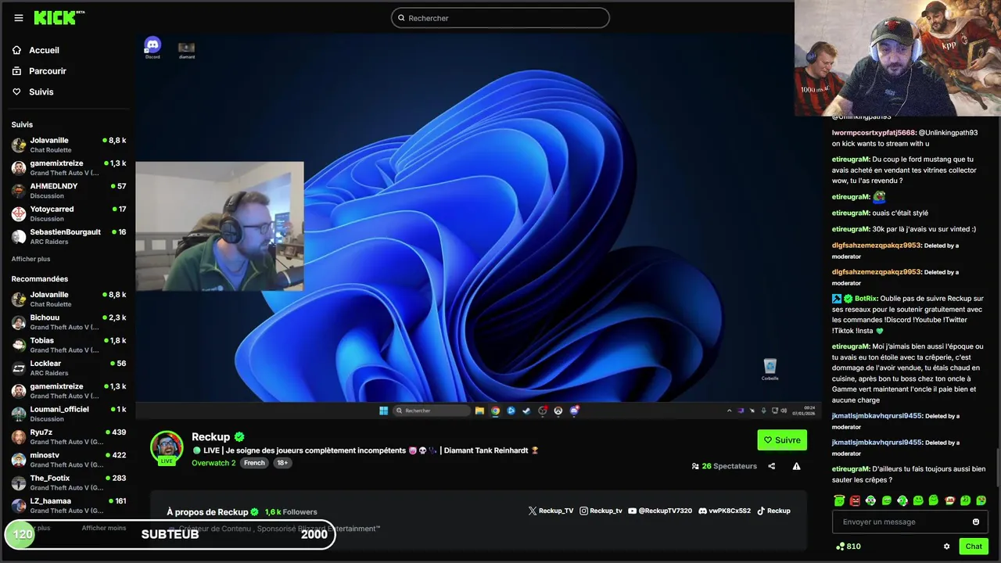Image resolution: width=1001 pixels, height=563 pixels.
Task: Focus the top Rechercher search bar
Action: pos(500,18)
